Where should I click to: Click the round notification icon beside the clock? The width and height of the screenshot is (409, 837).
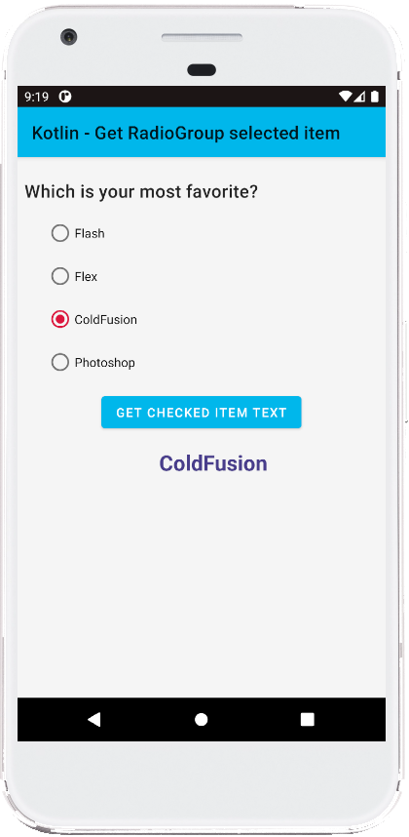[65, 97]
